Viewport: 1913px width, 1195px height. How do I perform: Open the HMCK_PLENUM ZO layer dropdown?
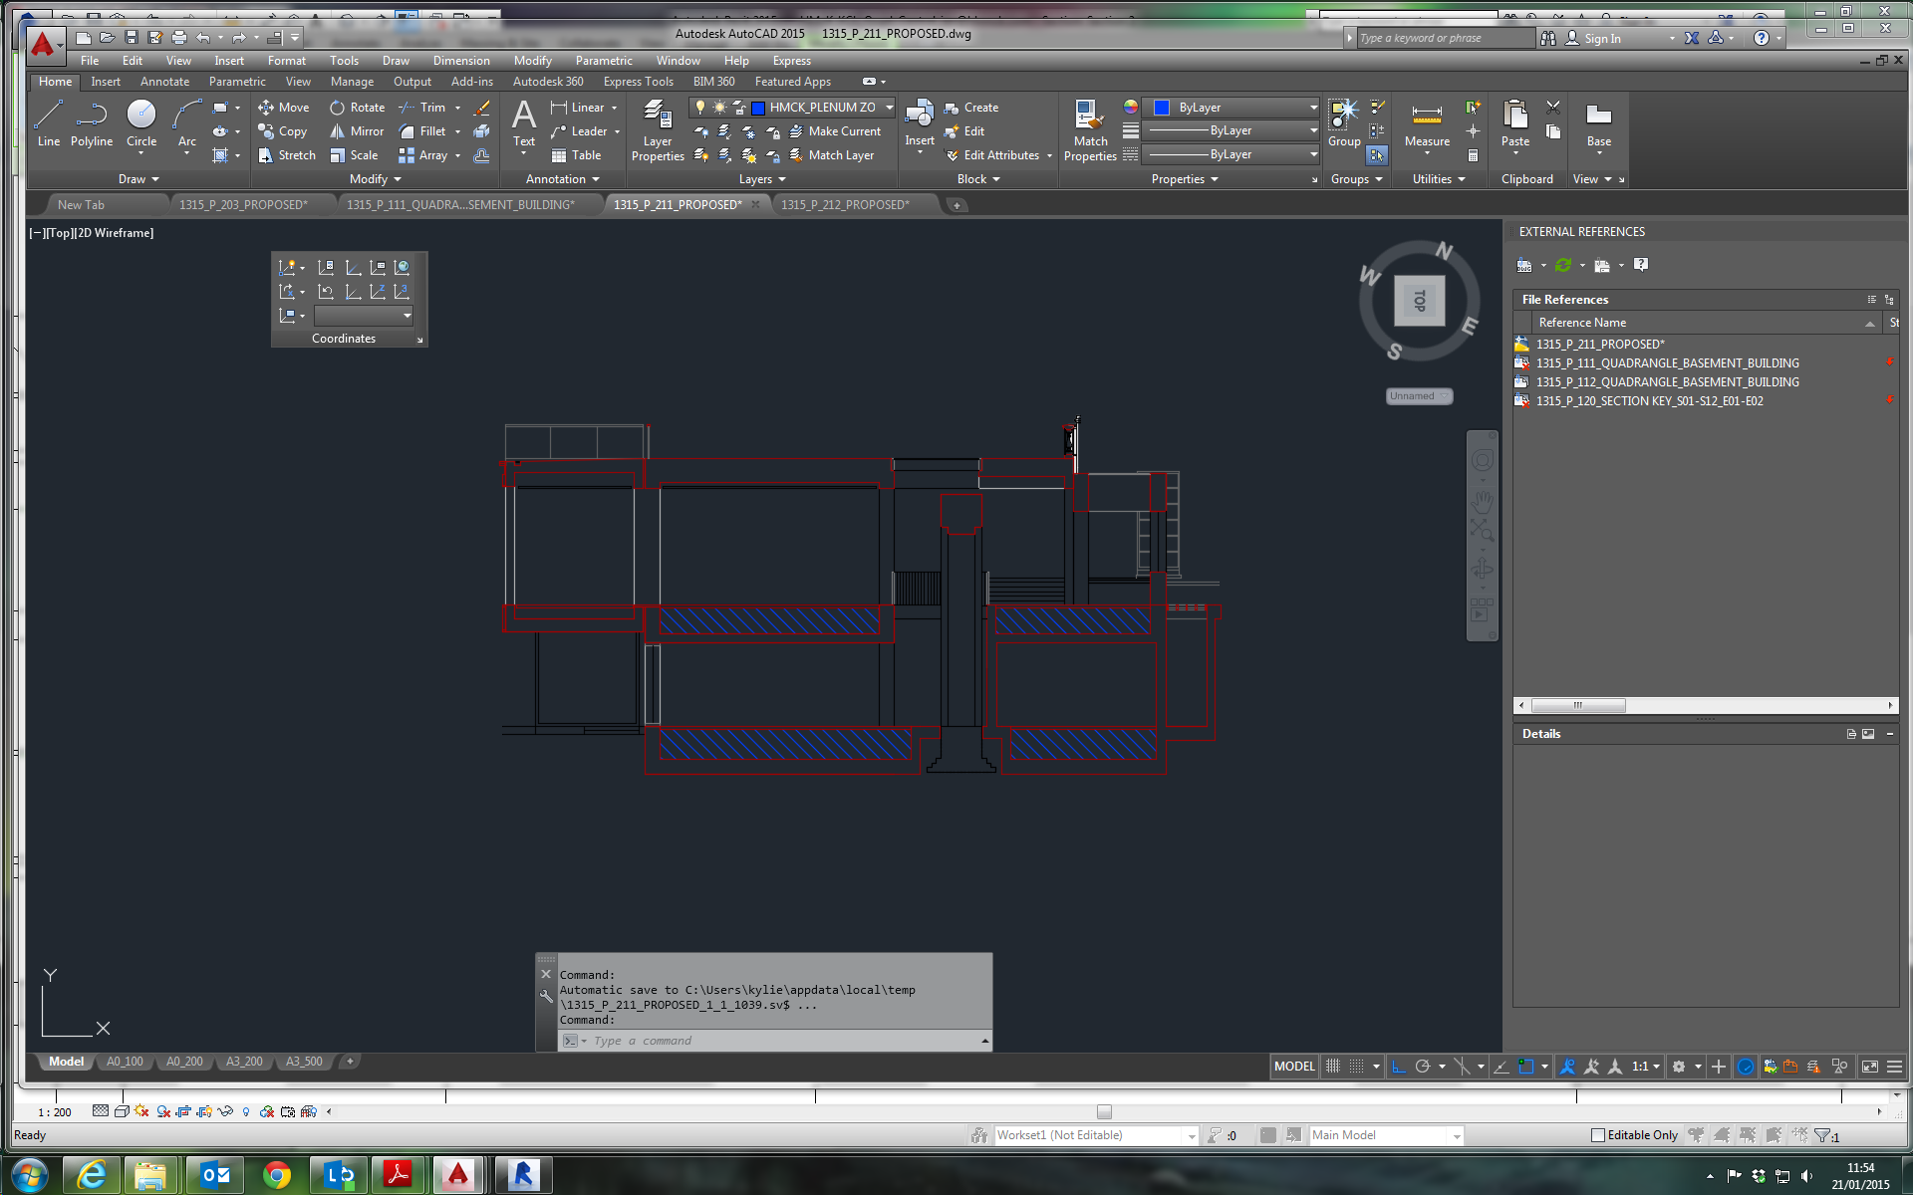point(889,108)
